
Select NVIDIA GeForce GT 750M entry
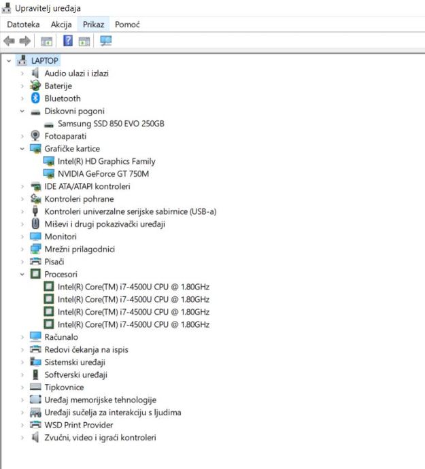[x=103, y=174]
